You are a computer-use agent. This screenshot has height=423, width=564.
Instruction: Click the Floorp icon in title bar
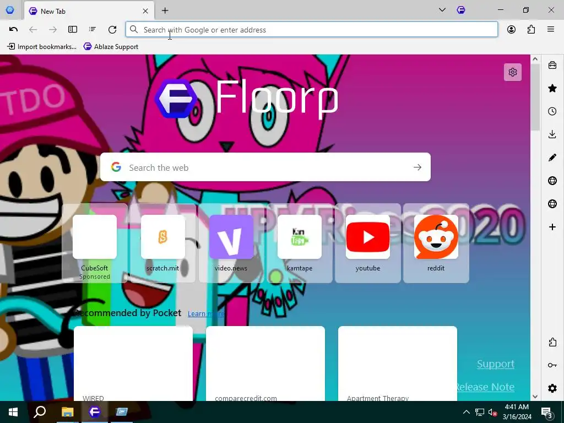click(461, 10)
